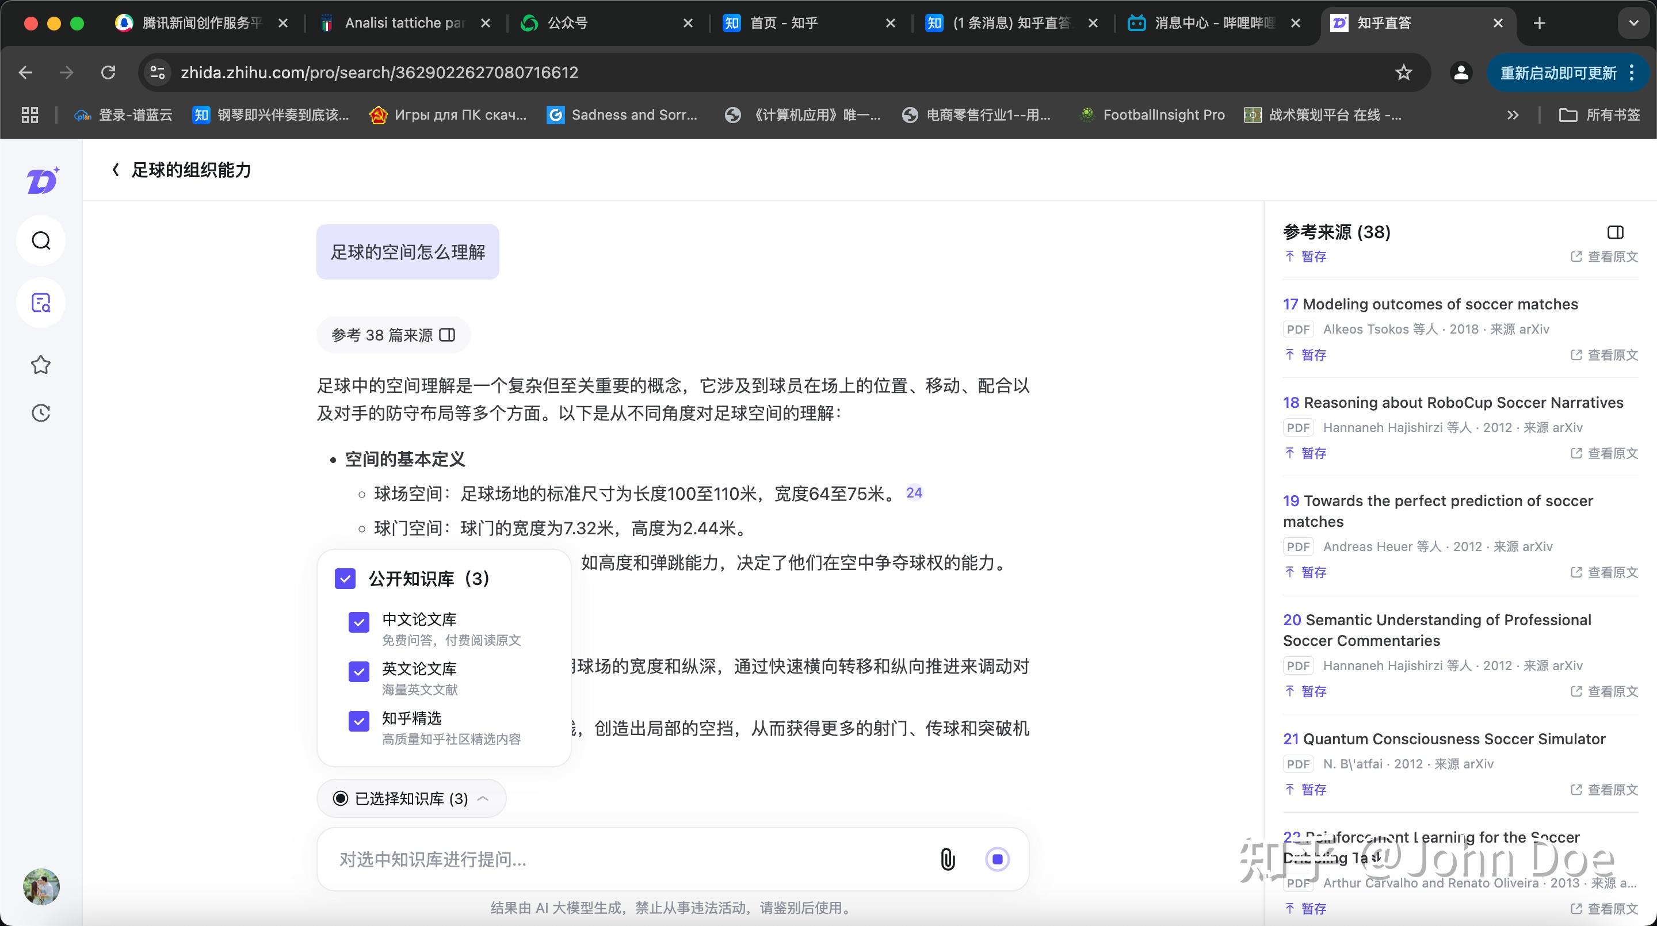The width and height of the screenshot is (1657, 926).
Task: Click the paperclip attachment icon
Action: click(948, 859)
